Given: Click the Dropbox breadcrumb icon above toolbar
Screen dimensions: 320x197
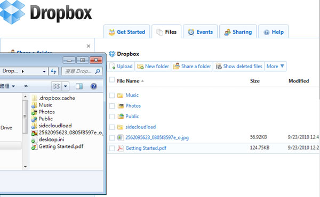Looking at the screenshot, I should tap(112, 54).
